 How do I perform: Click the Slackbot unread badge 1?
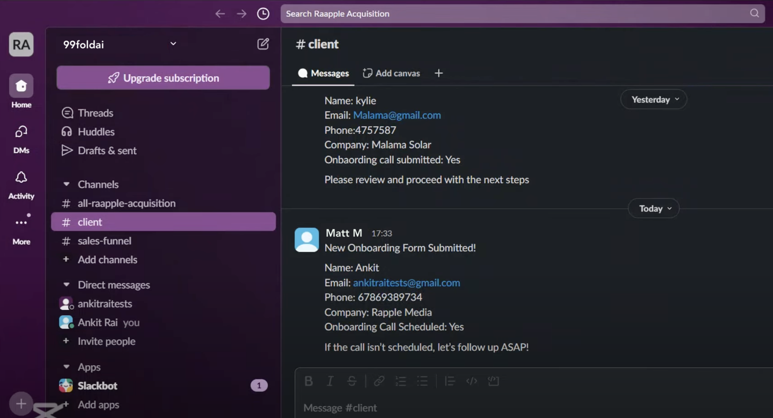259,385
